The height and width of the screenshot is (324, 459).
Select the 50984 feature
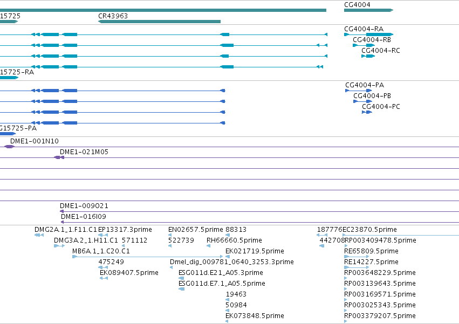[228, 311]
